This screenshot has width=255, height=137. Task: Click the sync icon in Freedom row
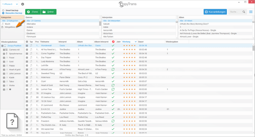(113, 121)
